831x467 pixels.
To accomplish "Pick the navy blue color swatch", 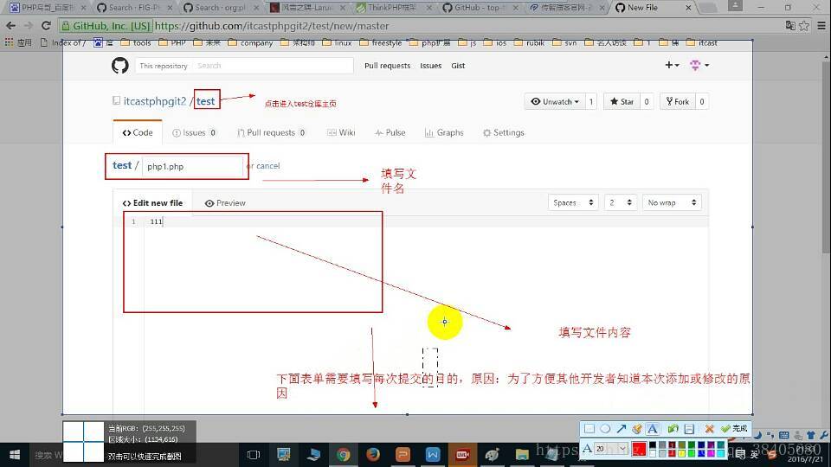I will pyautogui.click(x=701, y=445).
